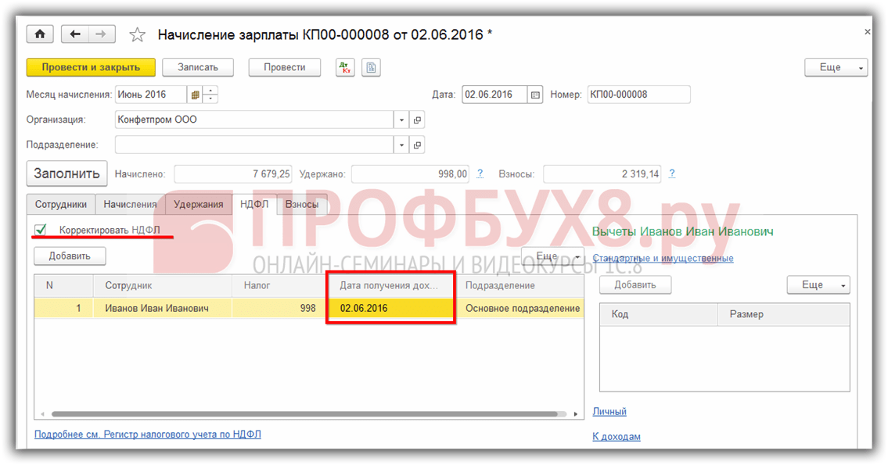
Task: Open Стандартные и имущественные link
Action: coord(663,259)
